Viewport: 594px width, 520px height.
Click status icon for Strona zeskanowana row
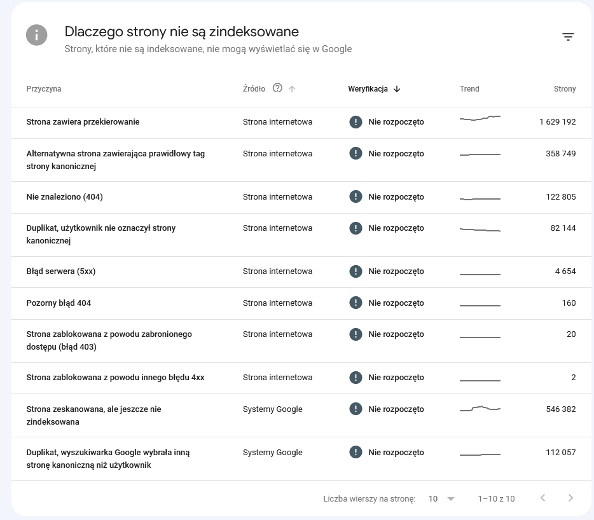(356, 409)
